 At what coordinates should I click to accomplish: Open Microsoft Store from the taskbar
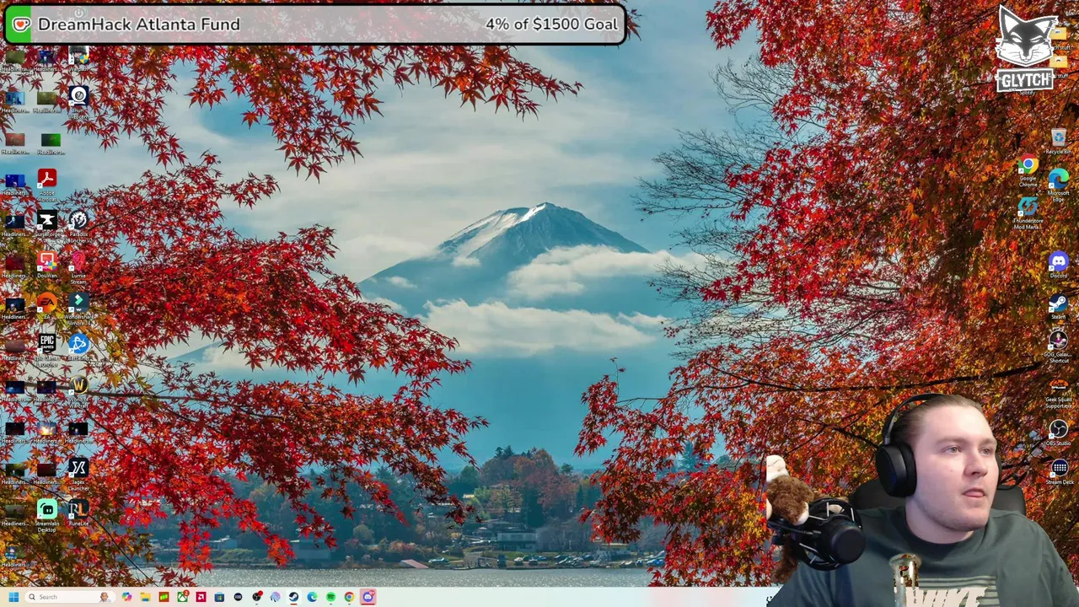[x=219, y=597]
